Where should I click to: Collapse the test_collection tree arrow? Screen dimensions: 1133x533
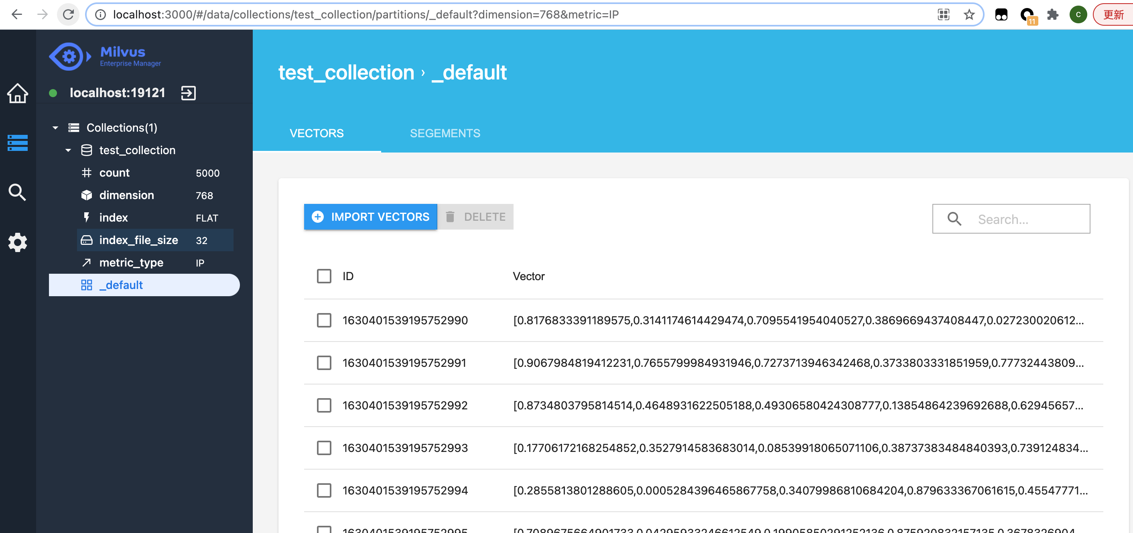[x=68, y=151]
